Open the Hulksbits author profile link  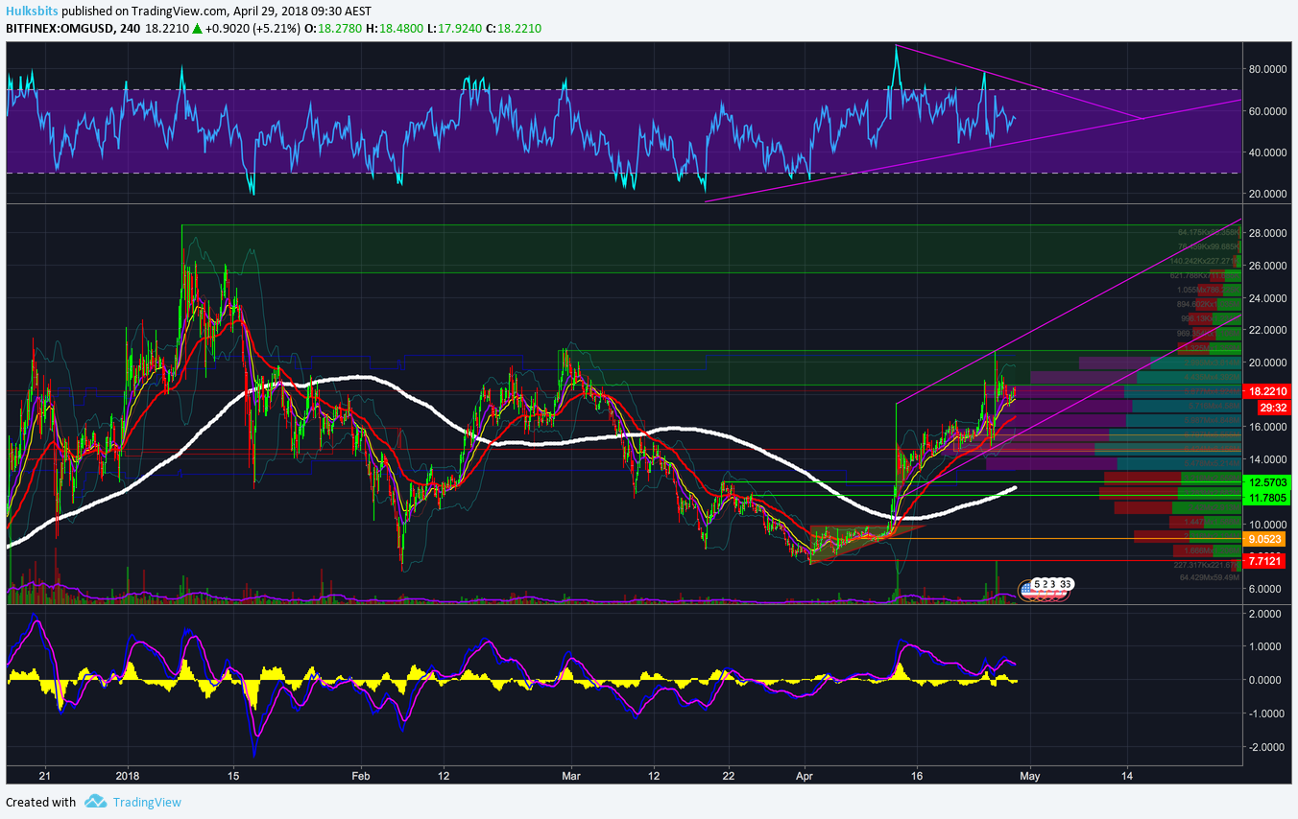click(32, 12)
